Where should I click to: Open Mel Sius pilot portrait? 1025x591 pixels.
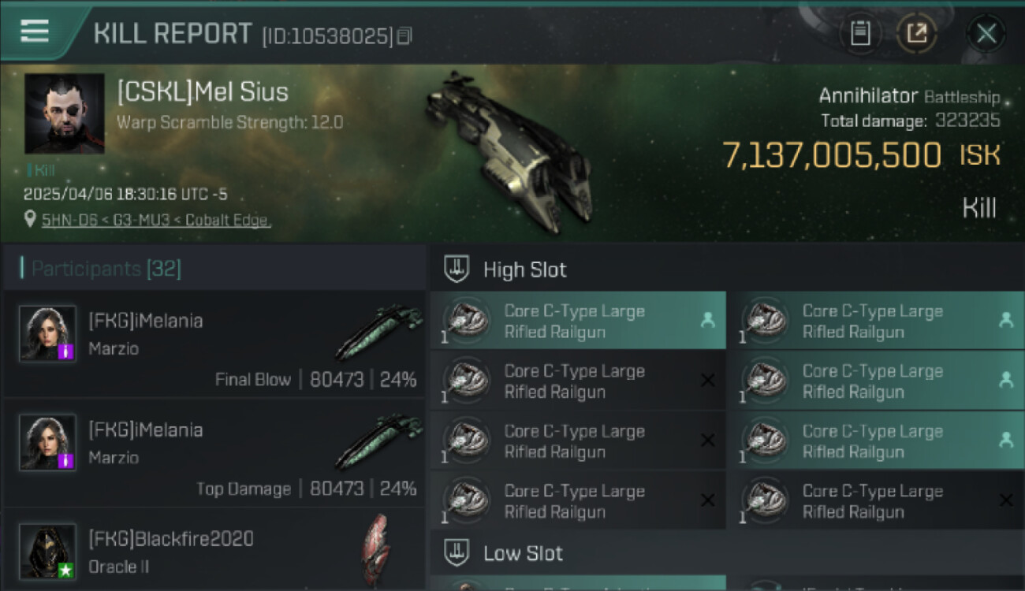[65, 113]
